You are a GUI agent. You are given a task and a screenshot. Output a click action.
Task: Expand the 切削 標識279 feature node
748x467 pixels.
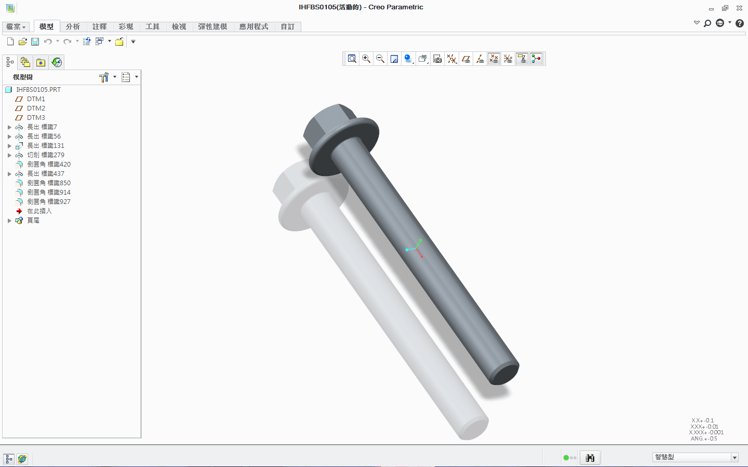point(9,155)
